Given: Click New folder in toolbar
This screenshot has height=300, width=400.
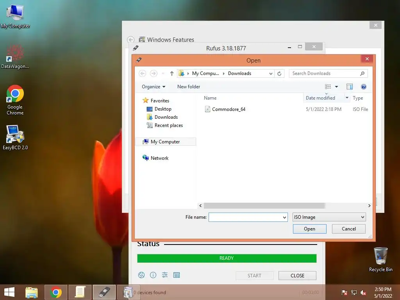Looking at the screenshot, I should [x=189, y=87].
